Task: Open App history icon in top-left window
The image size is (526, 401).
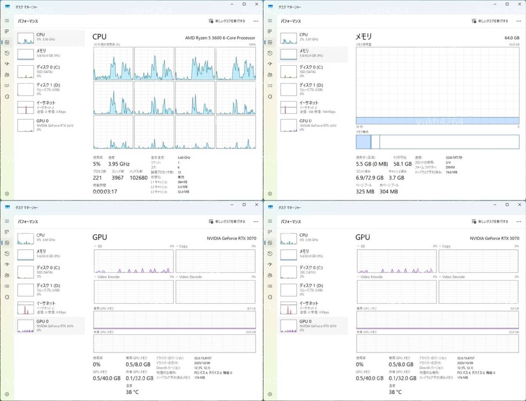Action: pyautogui.click(x=7, y=53)
